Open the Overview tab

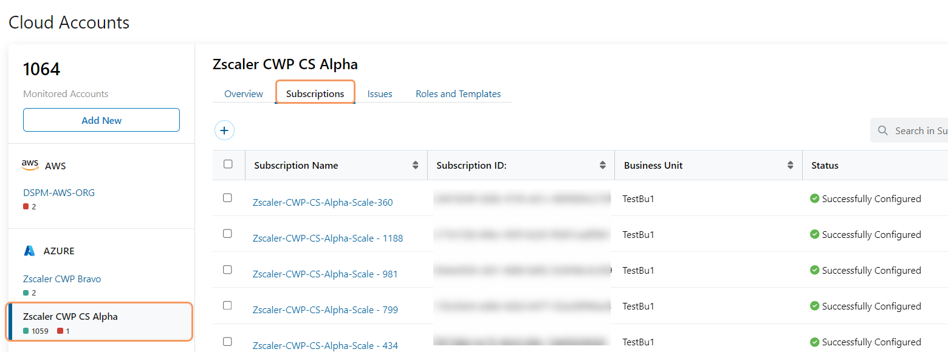tap(244, 93)
